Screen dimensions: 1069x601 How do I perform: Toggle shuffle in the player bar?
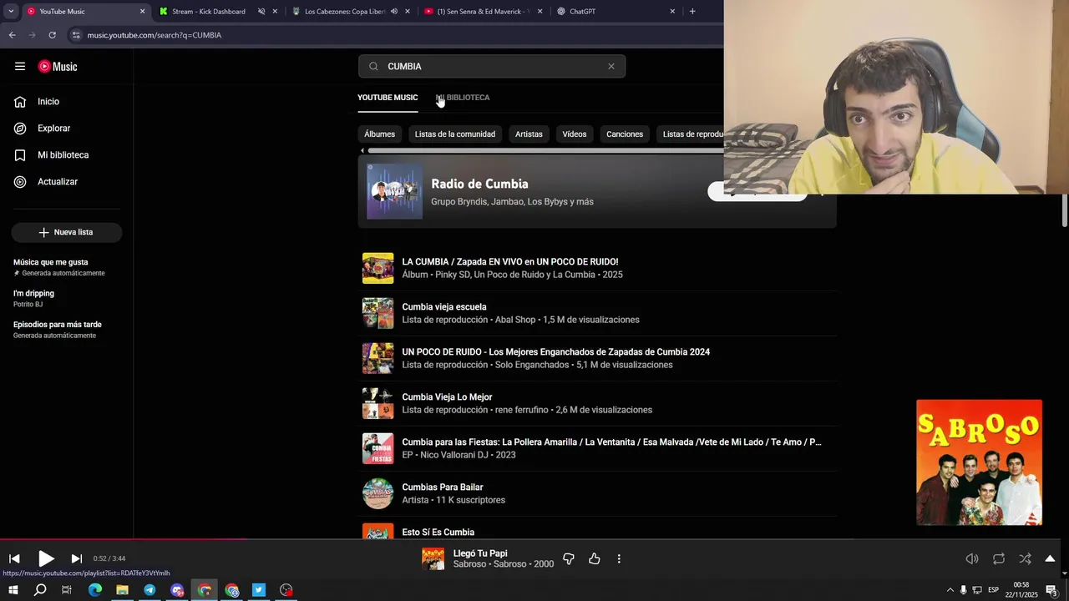1025,559
